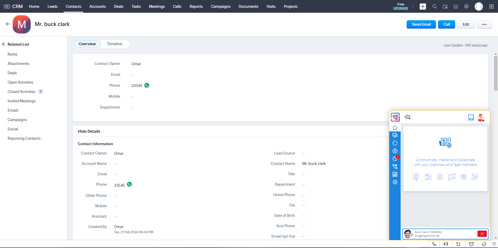Collapse the Related List sidebar

click(3, 44)
